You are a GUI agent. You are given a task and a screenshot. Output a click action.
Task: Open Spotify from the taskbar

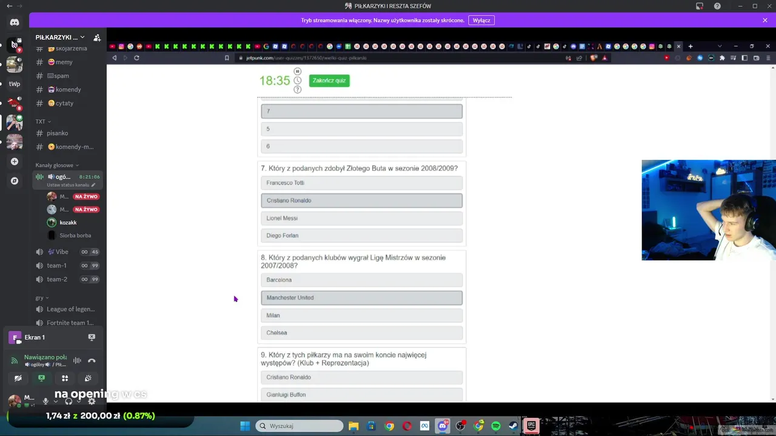[495, 426]
